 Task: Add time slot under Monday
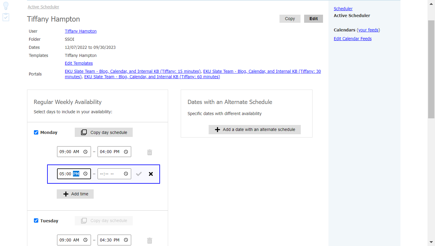point(75,194)
